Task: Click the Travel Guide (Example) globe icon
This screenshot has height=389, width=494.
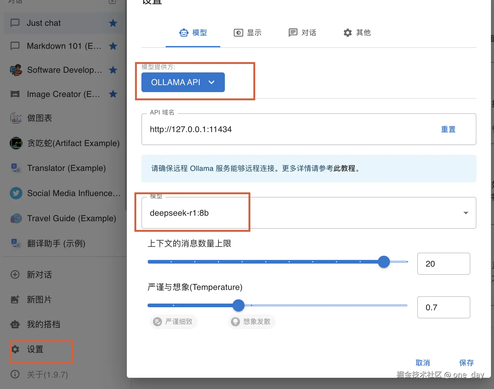Action: pyautogui.click(x=16, y=218)
